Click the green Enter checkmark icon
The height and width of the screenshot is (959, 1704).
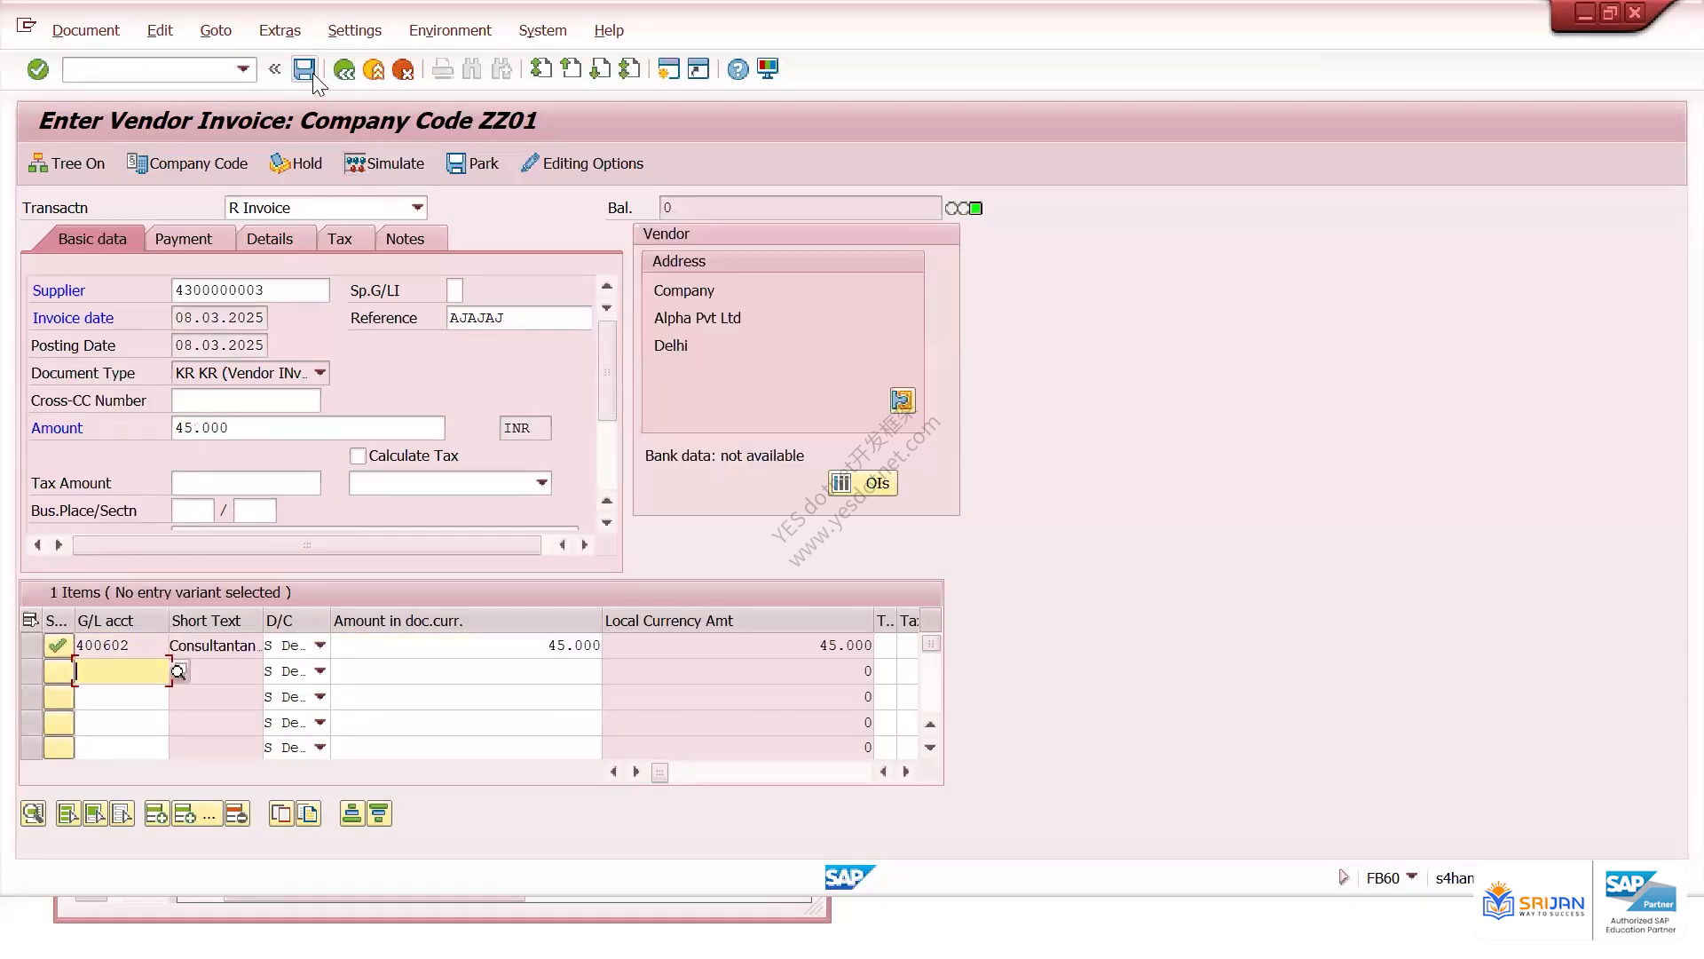(37, 69)
